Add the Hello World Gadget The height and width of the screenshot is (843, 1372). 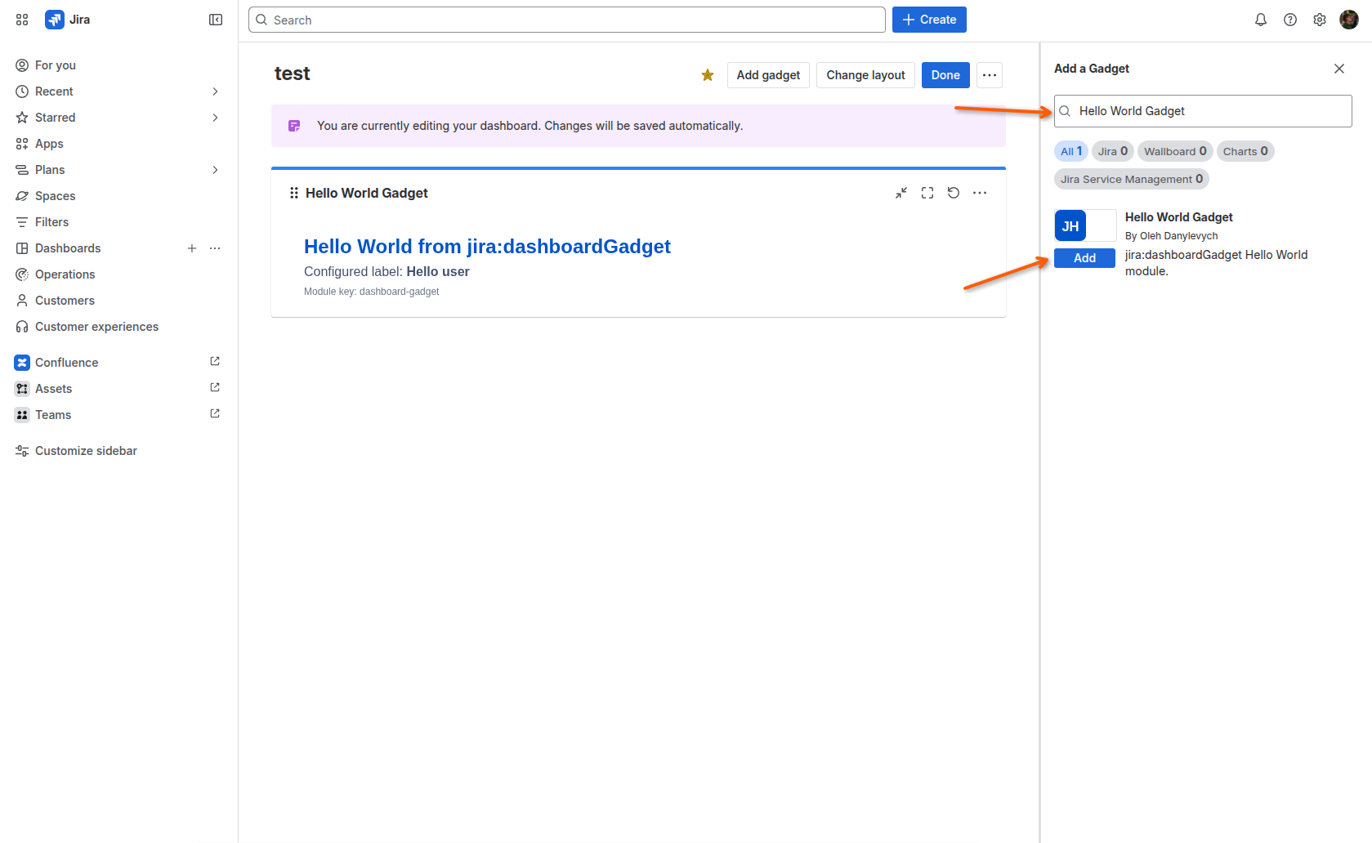1084,258
